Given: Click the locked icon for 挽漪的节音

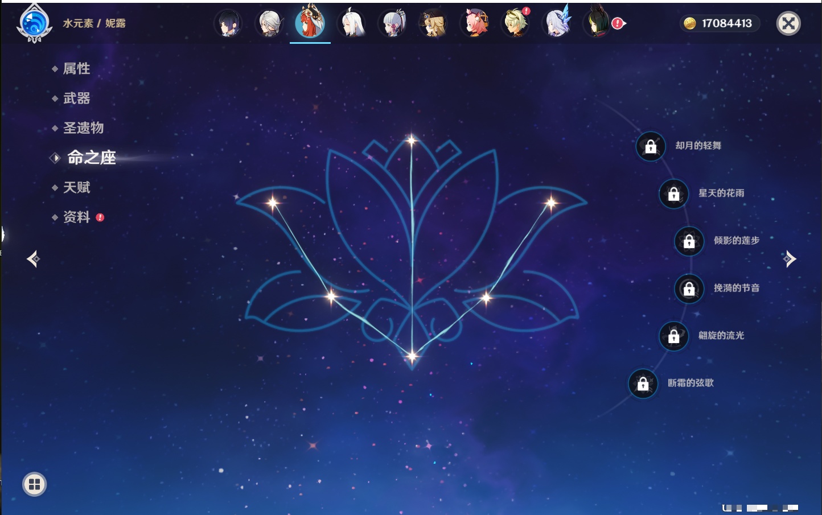Looking at the screenshot, I should coord(689,289).
